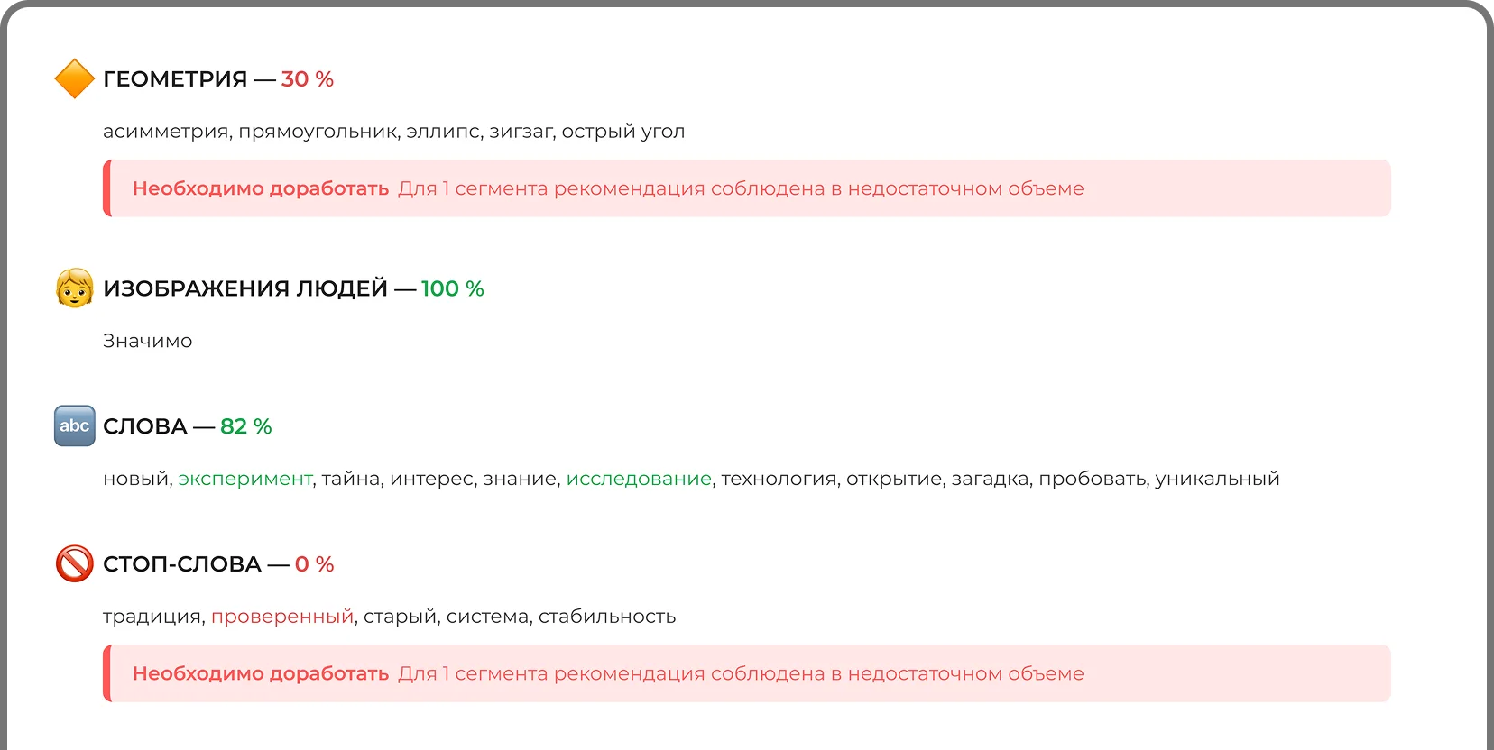Click the orange diamond Geometry icon
1494x750 pixels.
click(74, 78)
